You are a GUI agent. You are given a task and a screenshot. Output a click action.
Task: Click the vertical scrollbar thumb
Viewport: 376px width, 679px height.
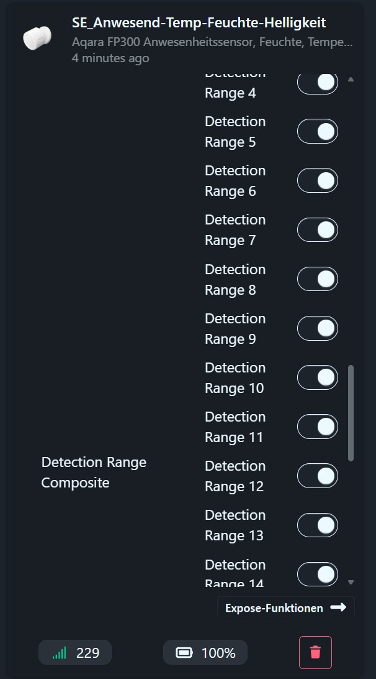coord(351,413)
